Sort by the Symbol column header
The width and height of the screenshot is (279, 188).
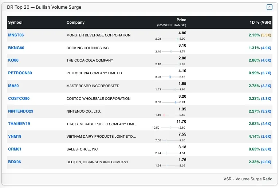[15, 23]
